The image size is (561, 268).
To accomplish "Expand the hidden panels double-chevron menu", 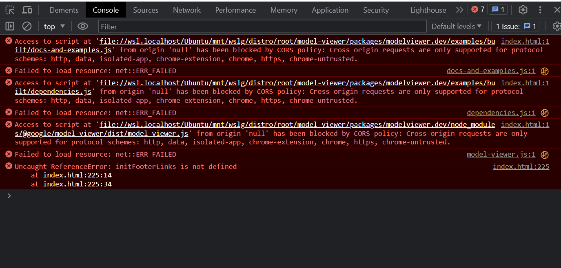I will click(459, 10).
